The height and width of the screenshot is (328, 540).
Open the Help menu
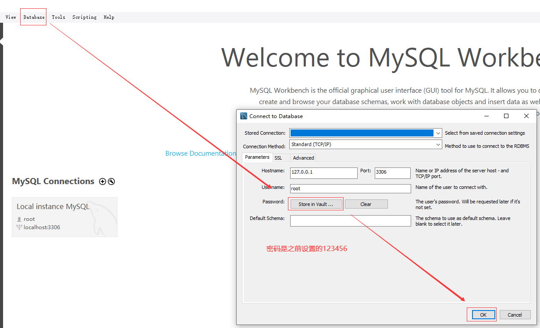[x=109, y=17]
